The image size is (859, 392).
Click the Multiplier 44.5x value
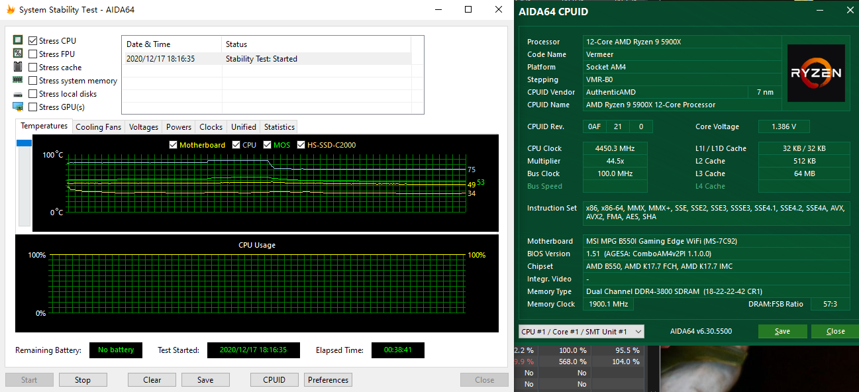615,161
